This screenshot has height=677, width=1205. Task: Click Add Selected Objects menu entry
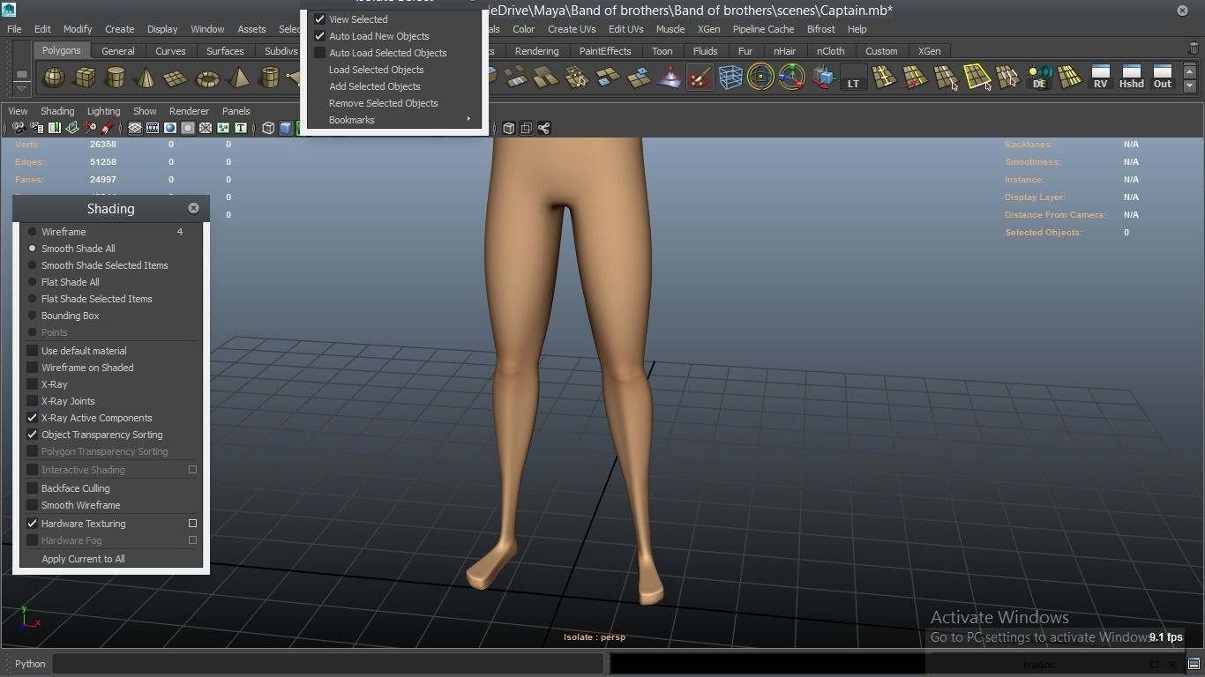(374, 86)
